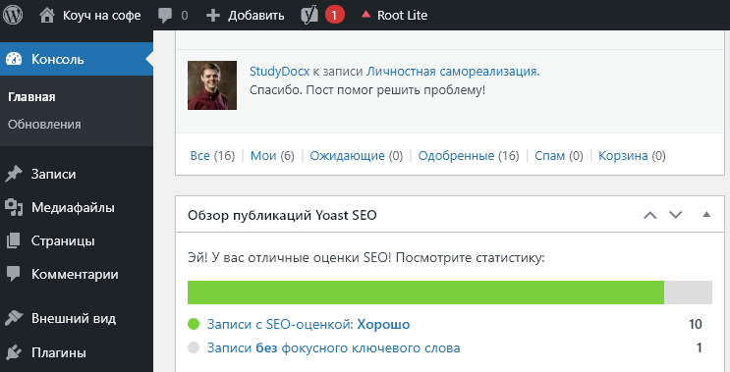
Task: Open Корзина comments filter
Action: pos(623,155)
